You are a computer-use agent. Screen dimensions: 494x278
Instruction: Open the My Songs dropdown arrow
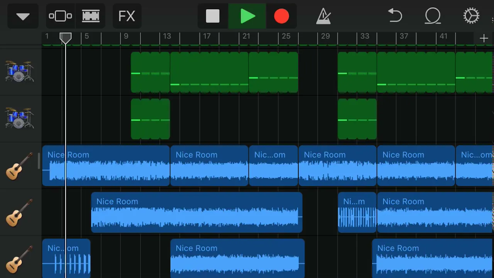[23, 16]
